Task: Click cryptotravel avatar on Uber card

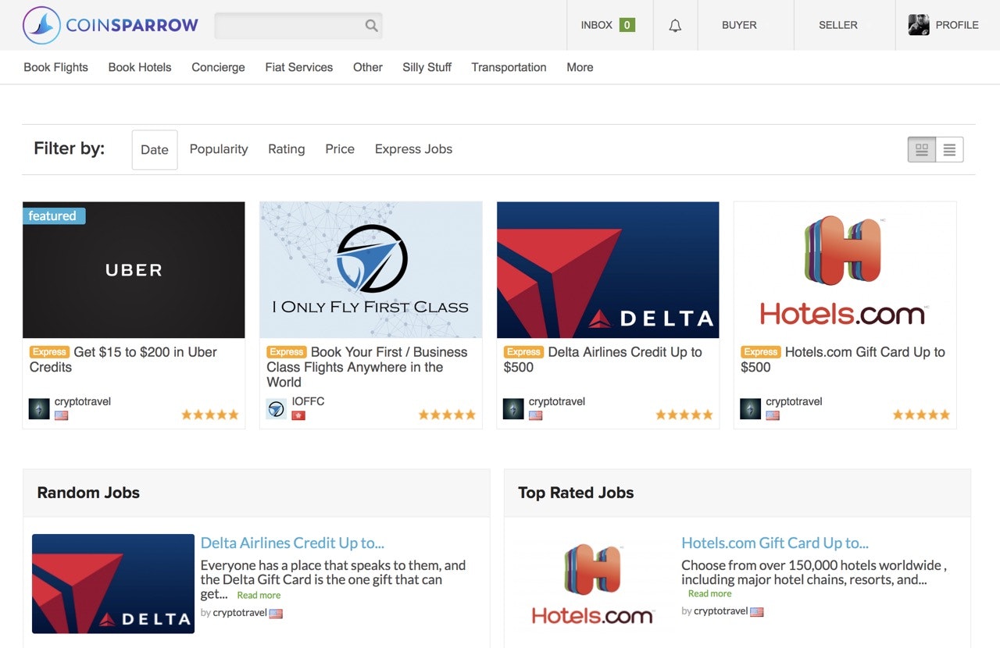Action: pos(39,408)
